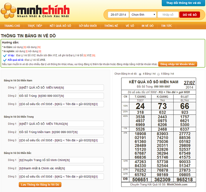The width and height of the screenshot is (206, 192).
Task: Edit Miền Bắc Dòng 3 field
Action: (61, 177)
